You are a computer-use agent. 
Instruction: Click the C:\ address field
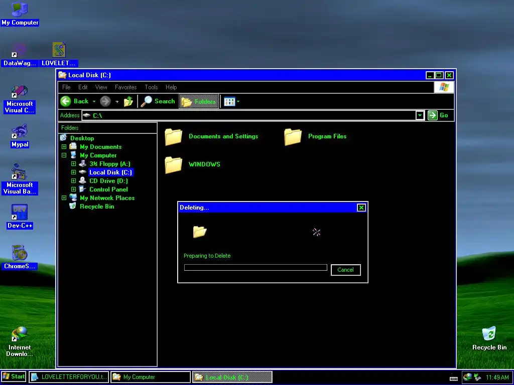pos(249,115)
